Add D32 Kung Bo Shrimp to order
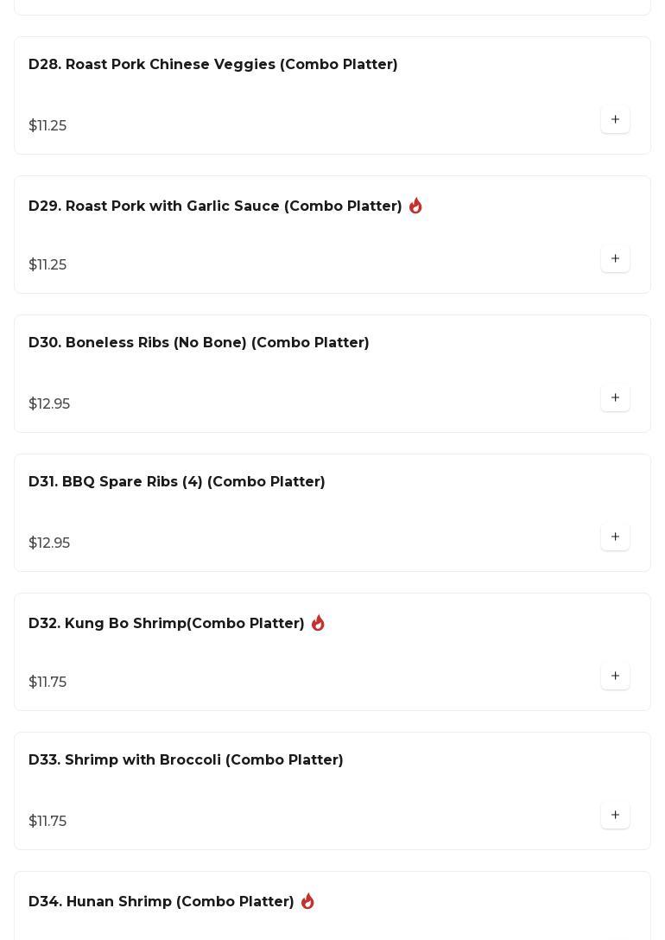Image resolution: width=665 pixels, height=940 pixels. [615, 676]
